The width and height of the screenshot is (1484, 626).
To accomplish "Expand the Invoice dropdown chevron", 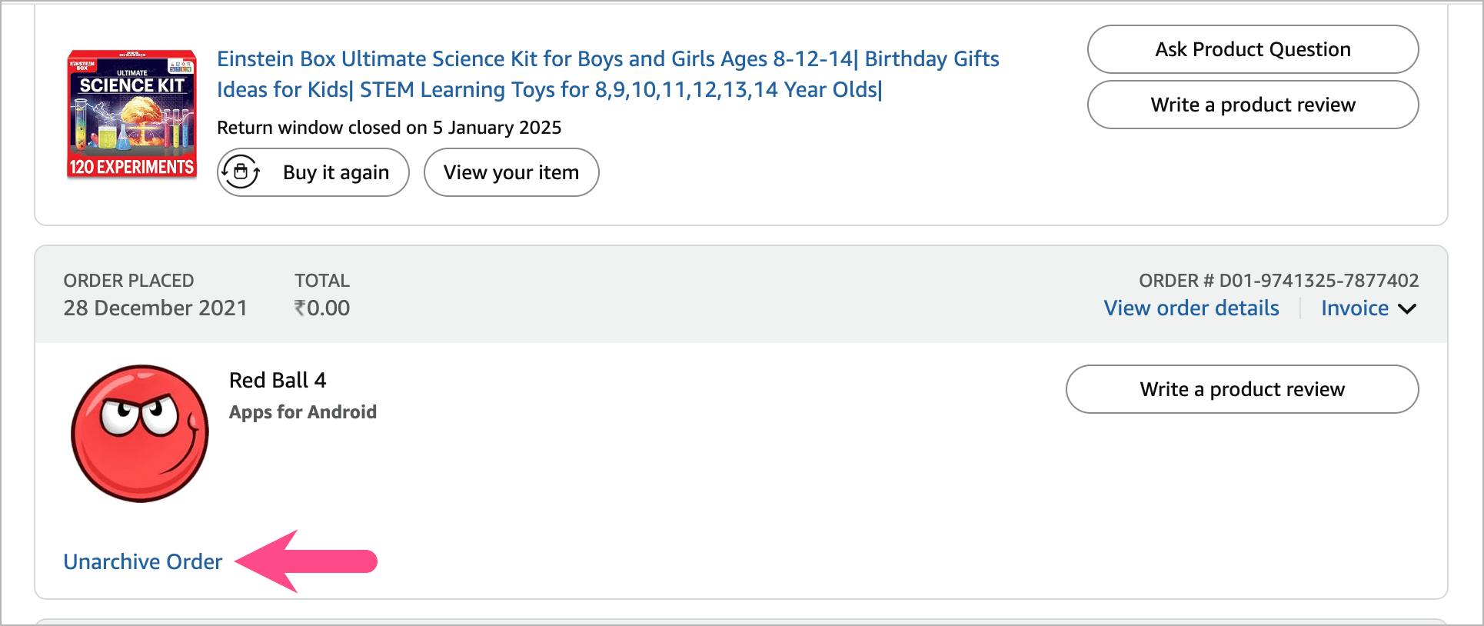I will click(x=1407, y=309).
